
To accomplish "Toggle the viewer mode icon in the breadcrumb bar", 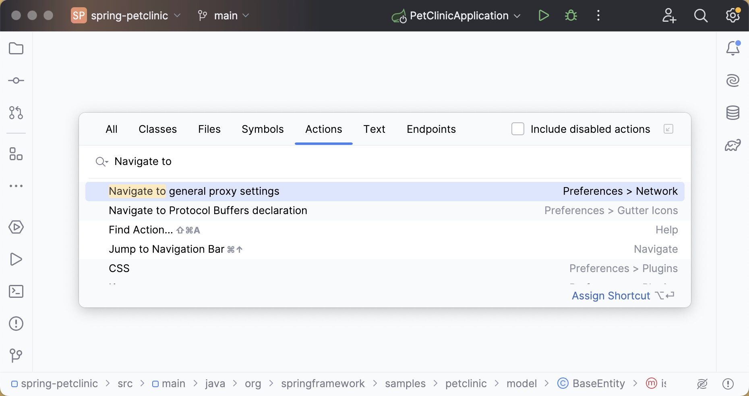I will [x=702, y=384].
